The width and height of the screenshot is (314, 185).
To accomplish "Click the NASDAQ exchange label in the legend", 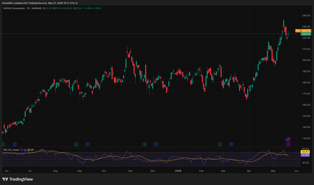I will (x=36, y=8).
